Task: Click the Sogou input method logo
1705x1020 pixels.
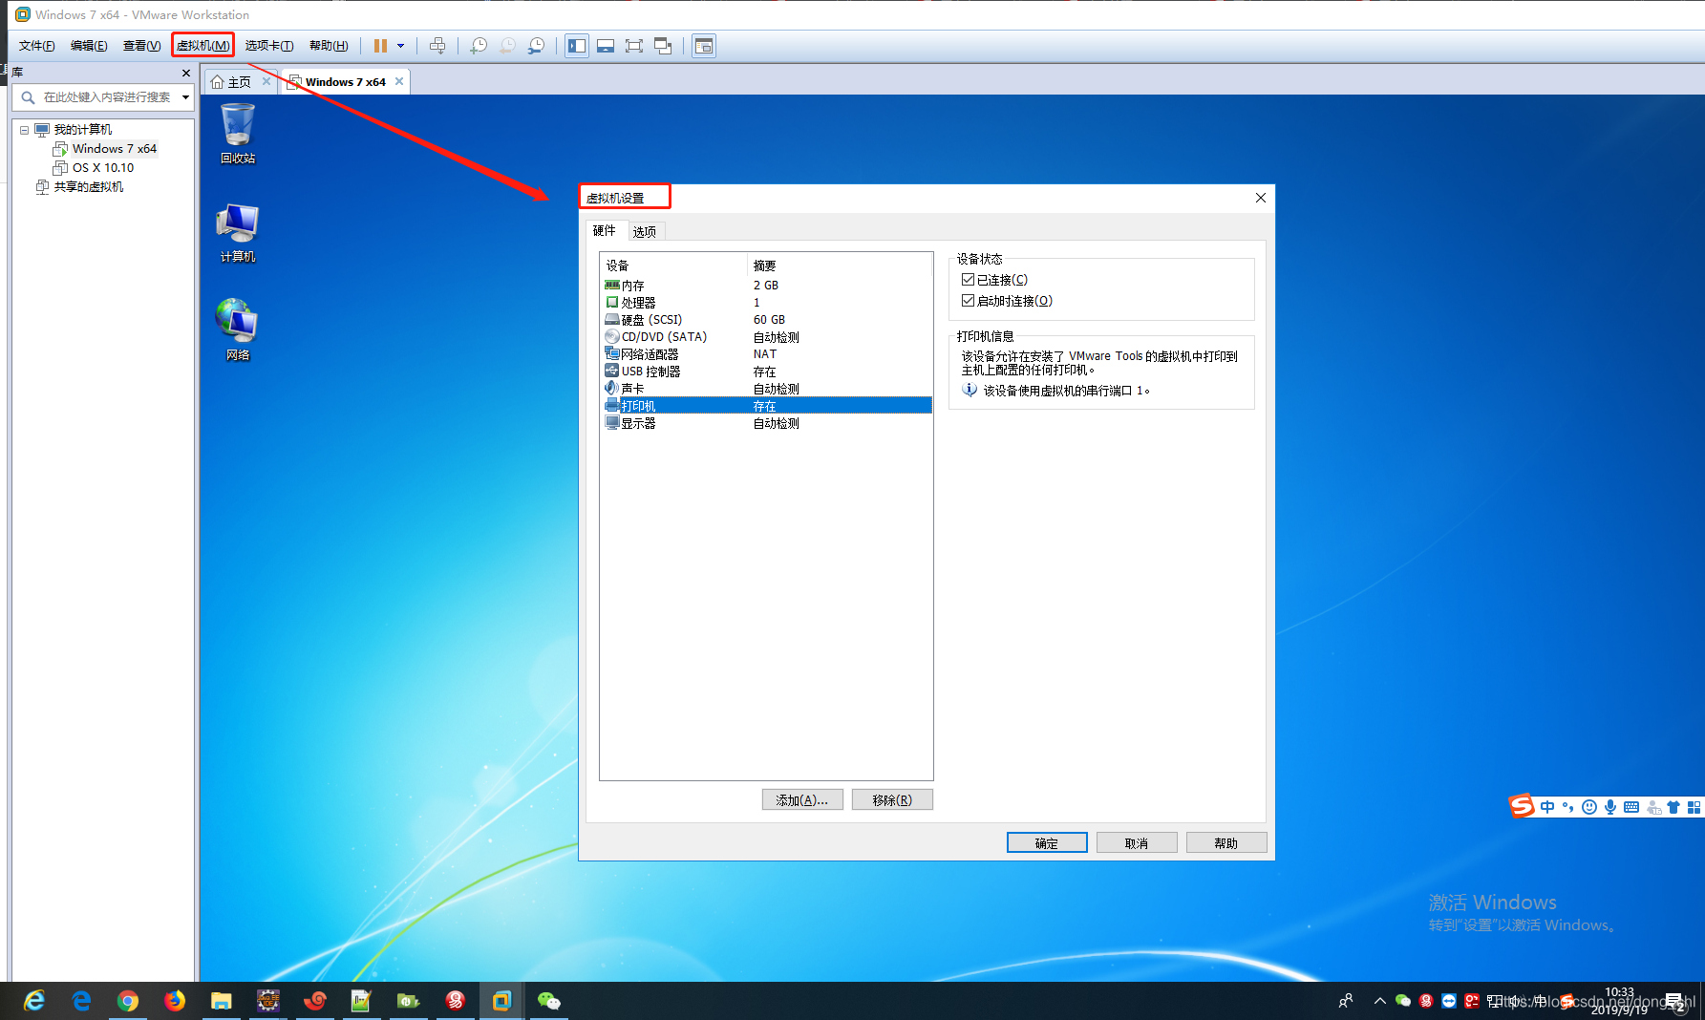Action: [x=1522, y=807]
